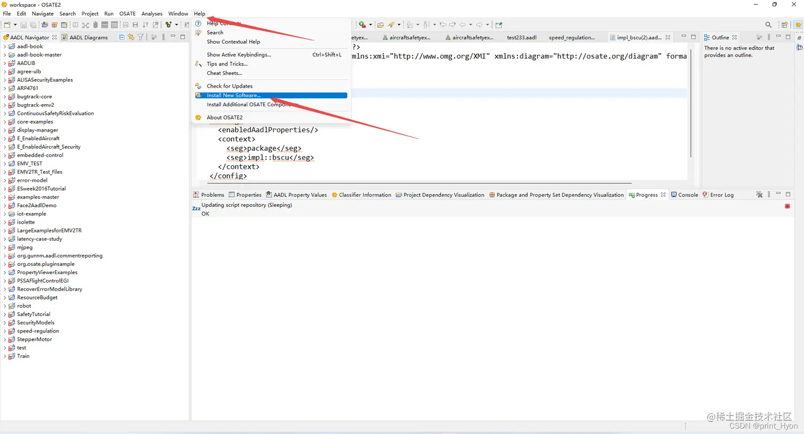Open the OSATE menu in menu bar
Image resolution: width=804 pixels, height=434 pixels.
127,14
